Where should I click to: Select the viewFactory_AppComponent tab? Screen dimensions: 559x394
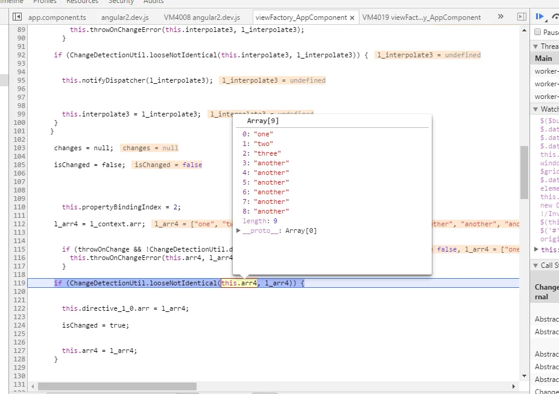[301, 17]
